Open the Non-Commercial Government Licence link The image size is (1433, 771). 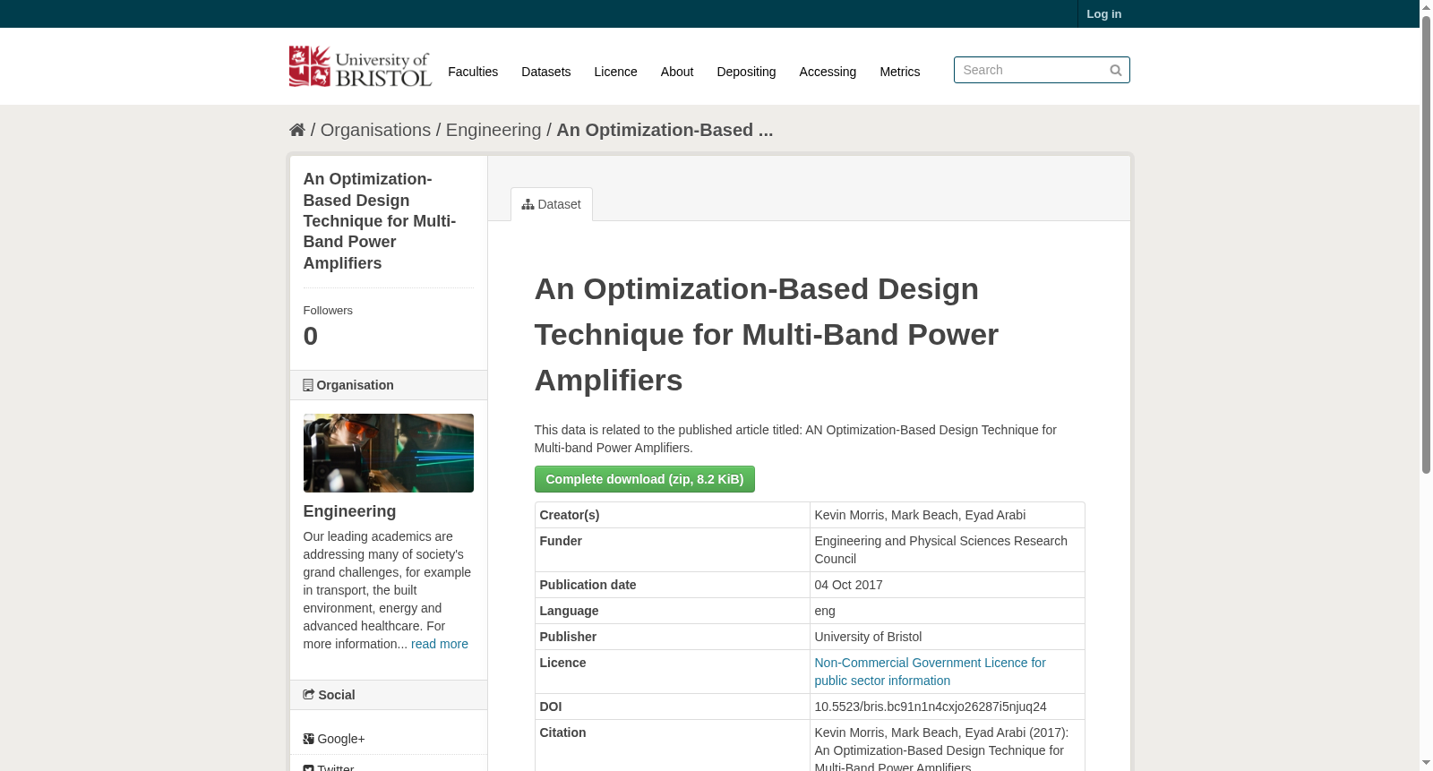930,672
